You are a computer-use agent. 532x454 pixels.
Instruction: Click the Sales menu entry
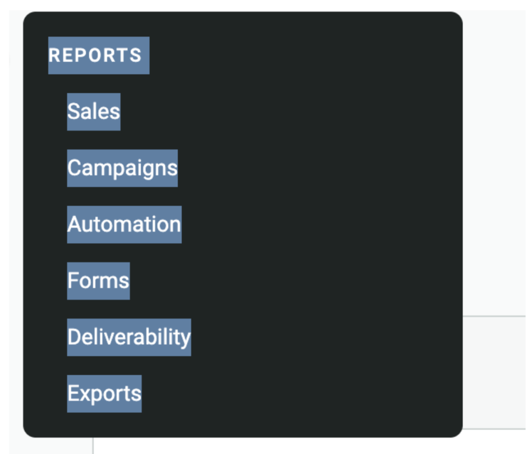tap(94, 112)
